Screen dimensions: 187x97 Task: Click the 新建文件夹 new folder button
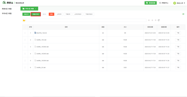pyautogui.click(x=36, y=14)
